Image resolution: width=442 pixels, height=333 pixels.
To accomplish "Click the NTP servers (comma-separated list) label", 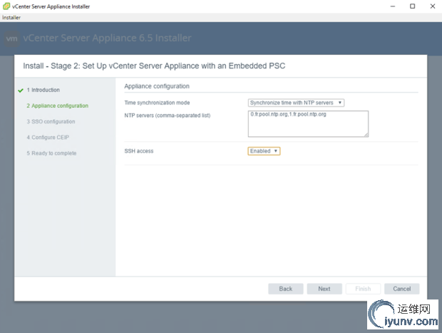I will [x=168, y=116].
